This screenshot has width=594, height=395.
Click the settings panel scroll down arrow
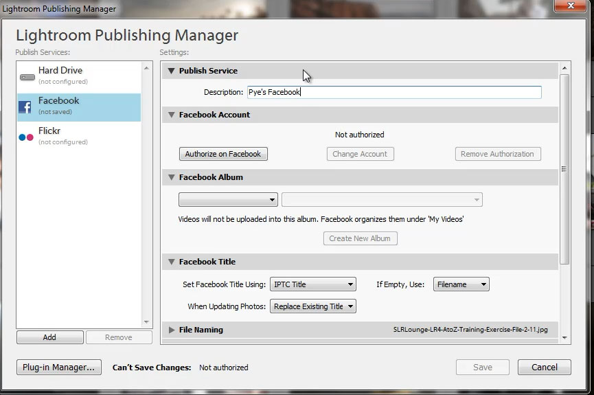(x=564, y=337)
